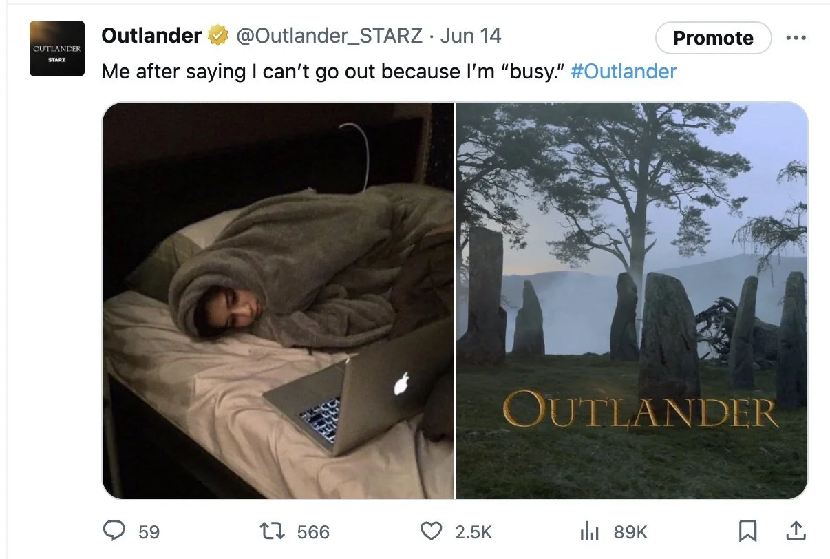Open the three-dot more options menu
The image size is (830, 559).
tap(796, 38)
